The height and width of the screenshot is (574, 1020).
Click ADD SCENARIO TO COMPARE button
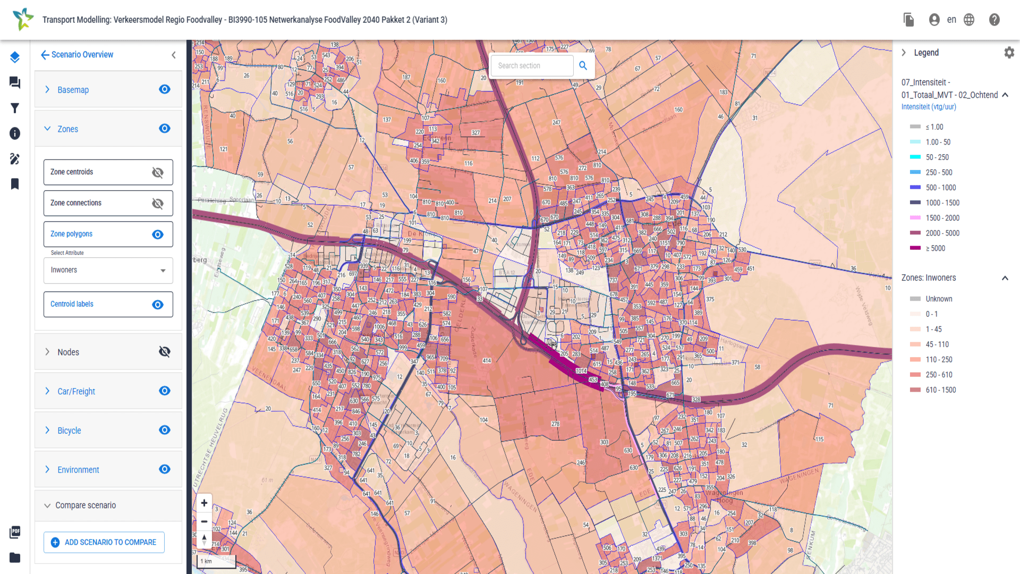pos(104,542)
